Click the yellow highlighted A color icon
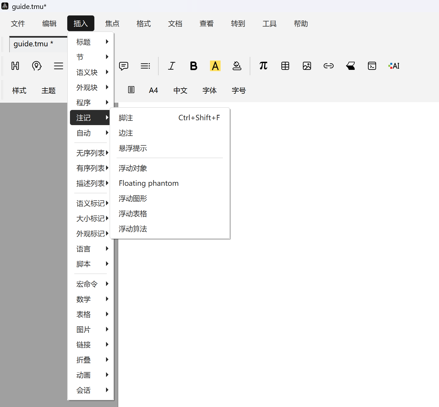The width and height of the screenshot is (439, 407). tap(215, 66)
